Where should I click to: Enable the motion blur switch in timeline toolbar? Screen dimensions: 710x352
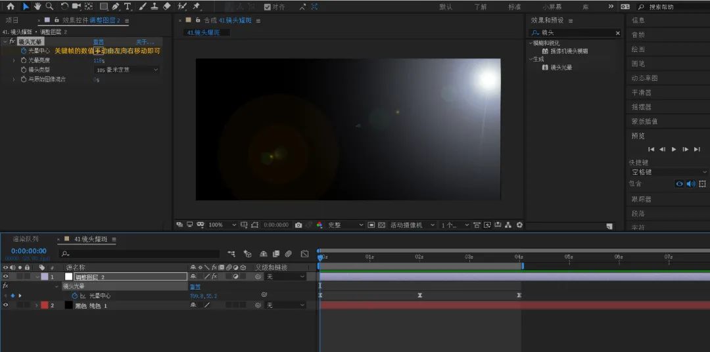(x=288, y=253)
